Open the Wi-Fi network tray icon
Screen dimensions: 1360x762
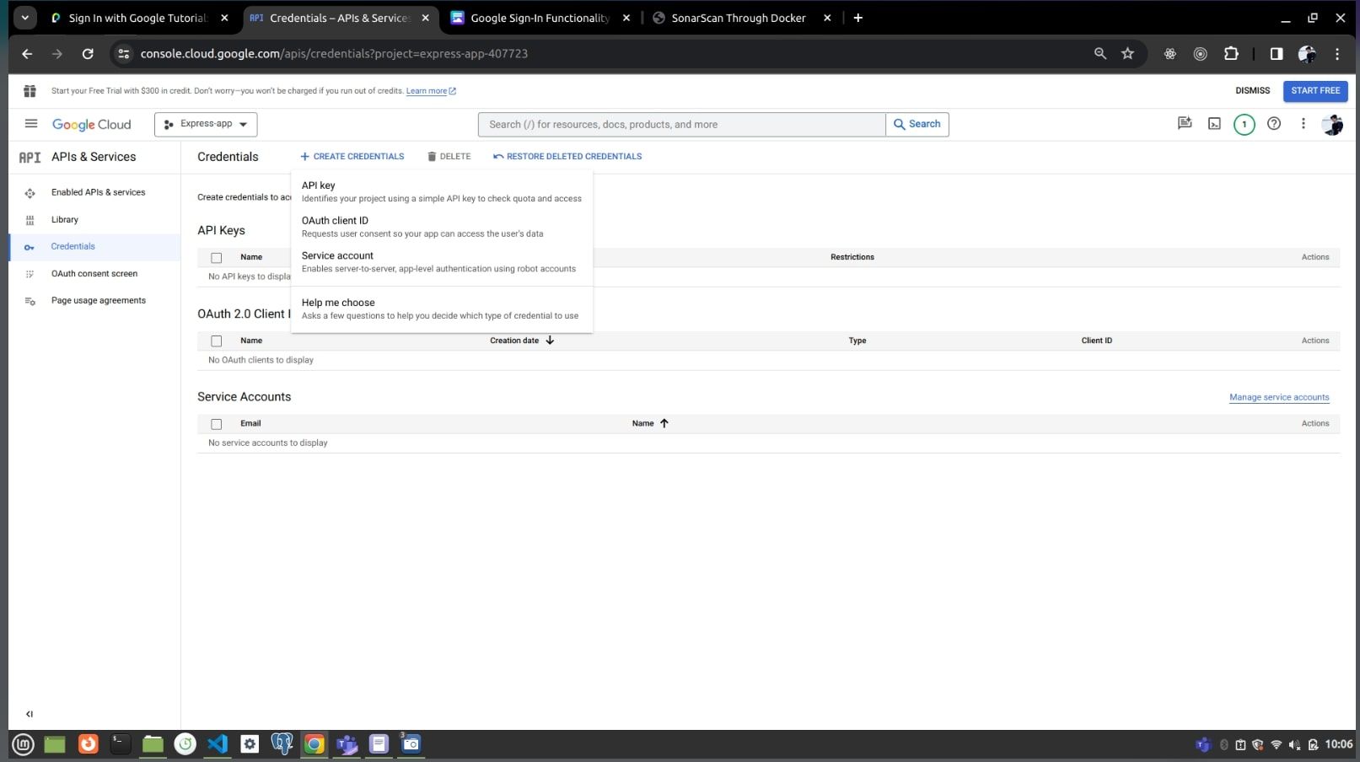pos(1276,744)
